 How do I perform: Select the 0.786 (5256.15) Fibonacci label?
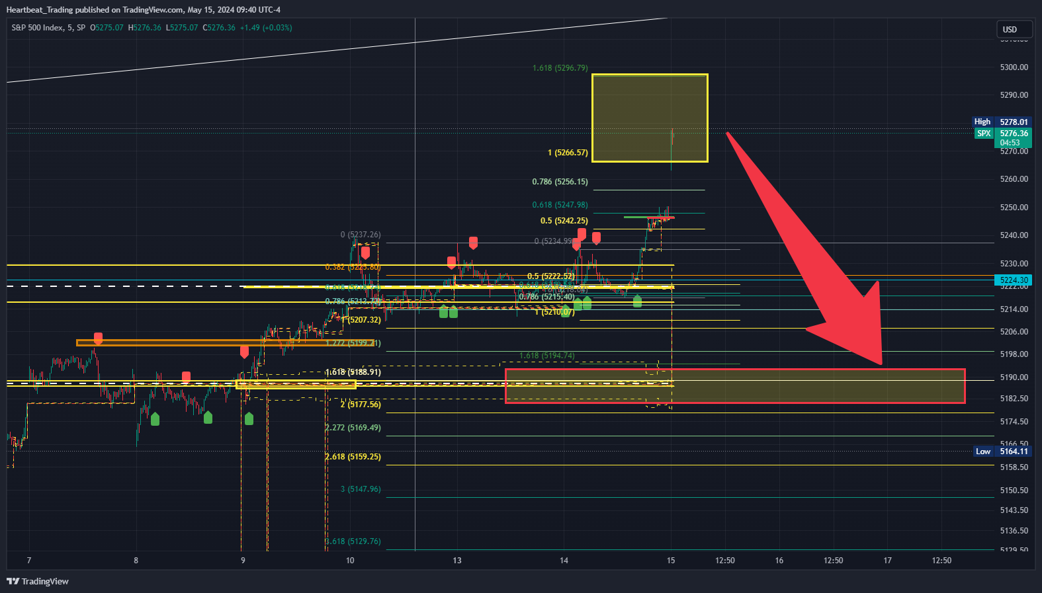[x=560, y=182]
